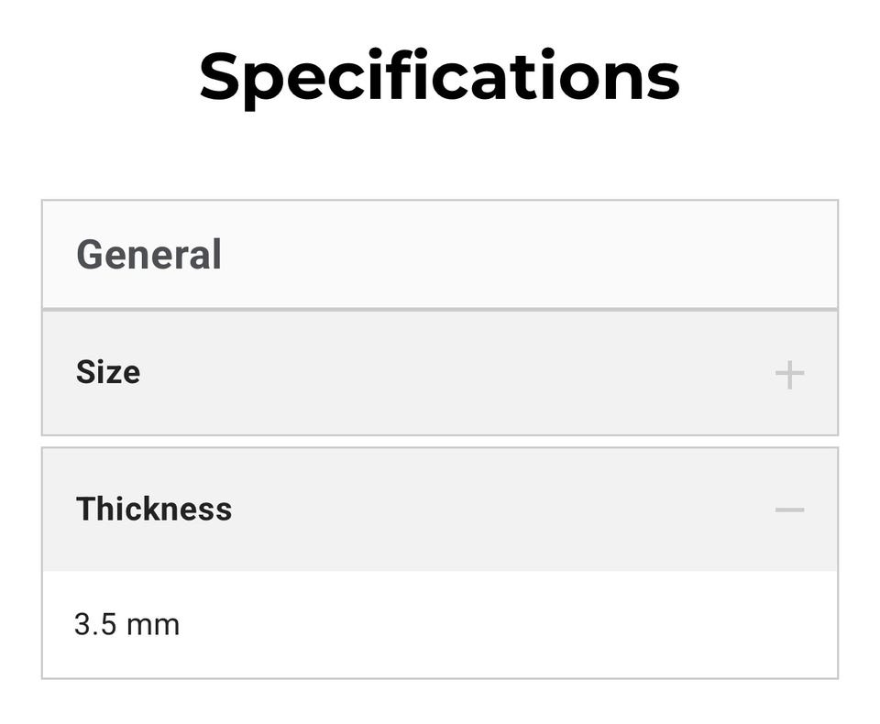
Task: Toggle the Size row open
Action: (440, 373)
